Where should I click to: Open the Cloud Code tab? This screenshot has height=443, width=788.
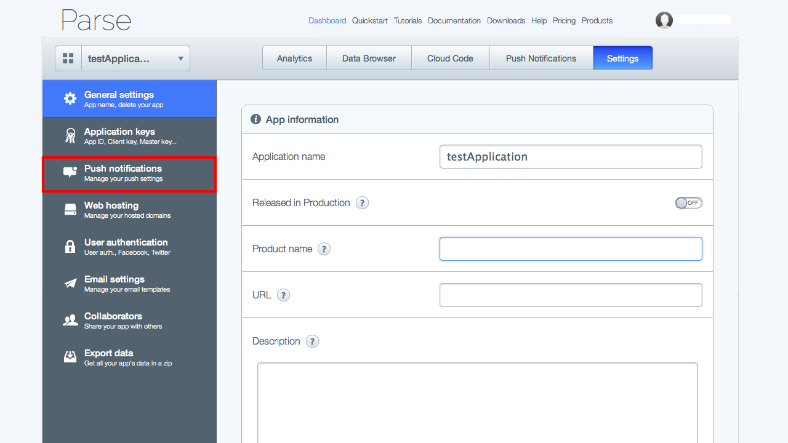(450, 58)
